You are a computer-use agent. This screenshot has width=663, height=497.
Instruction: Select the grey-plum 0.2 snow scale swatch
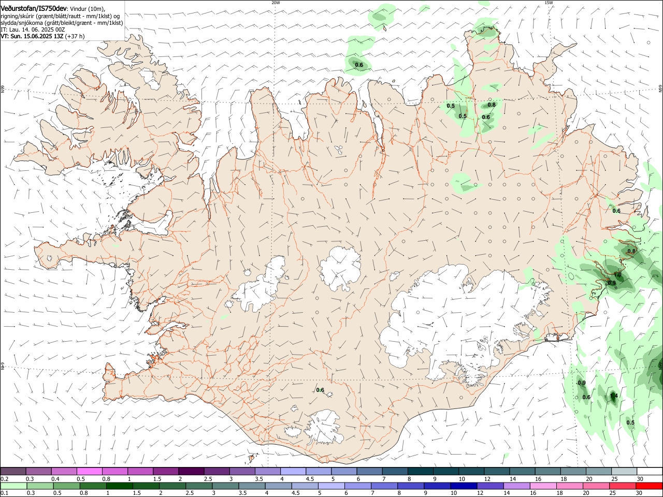(x=13, y=471)
